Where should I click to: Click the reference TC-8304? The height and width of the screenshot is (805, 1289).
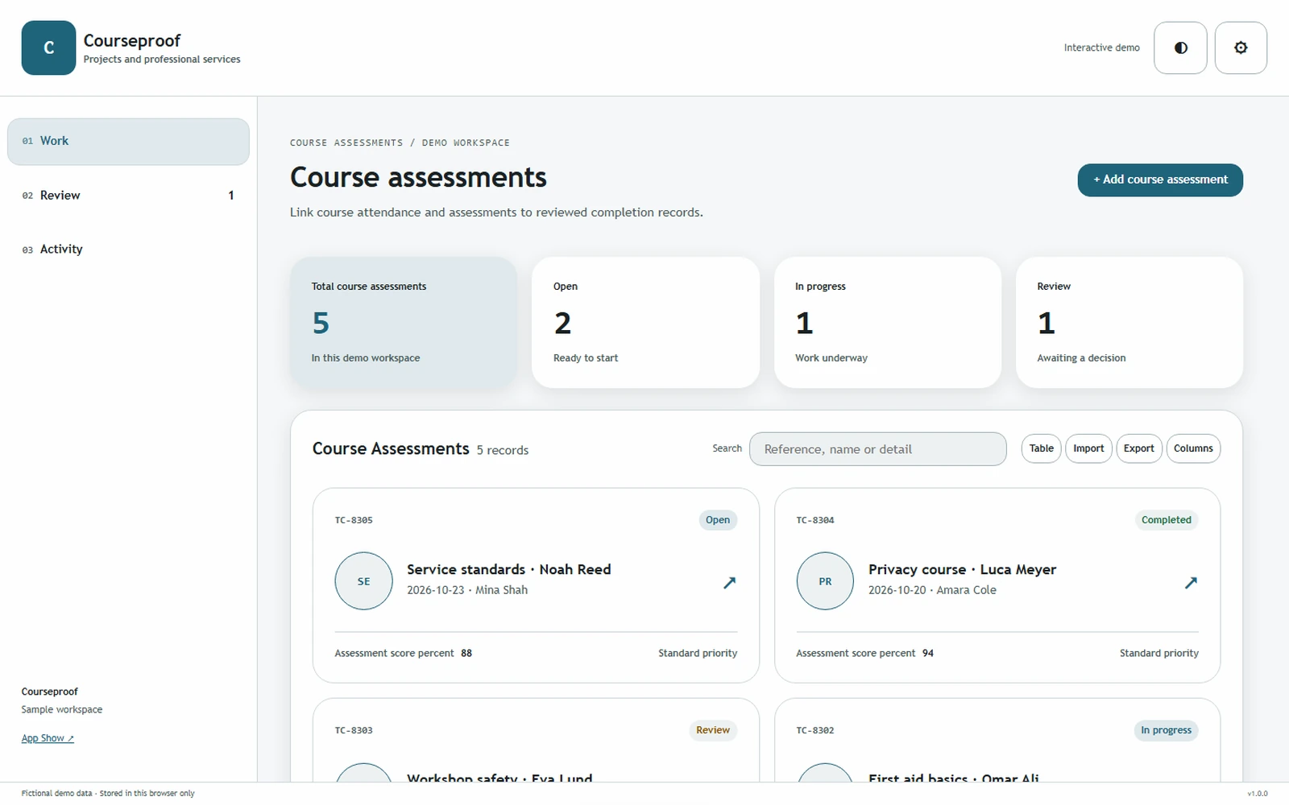(x=815, y=520)
